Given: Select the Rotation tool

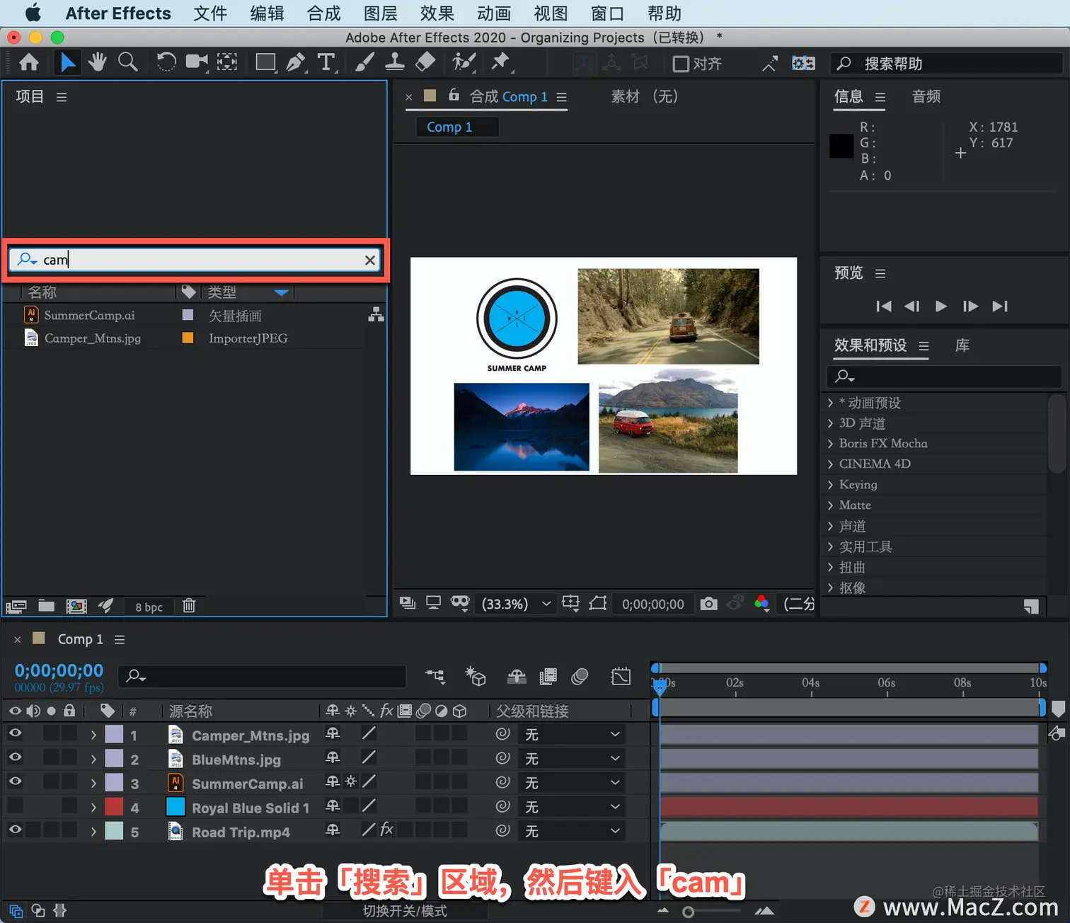Looking at the screenshot, I should [166, 63].
